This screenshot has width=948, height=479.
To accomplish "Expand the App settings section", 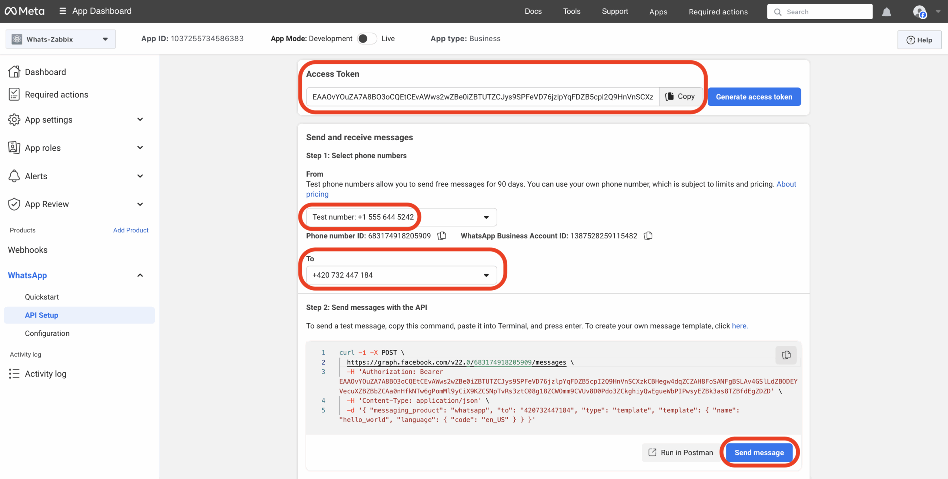I will tap(140, 120).
